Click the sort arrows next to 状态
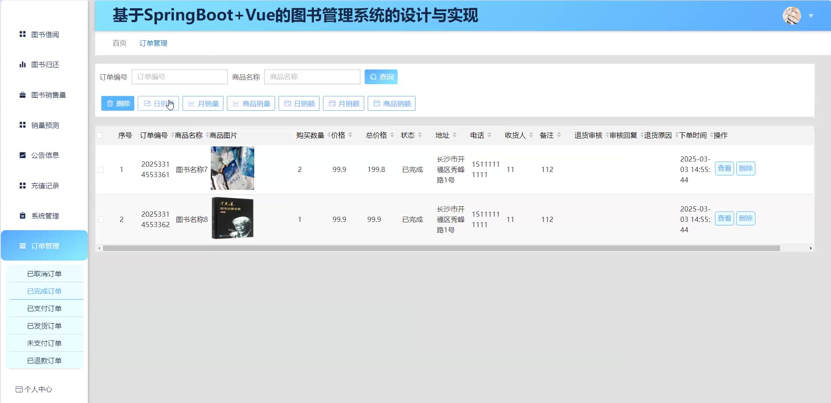The width and height of the screenshot is (831, 403). [420, 135]
